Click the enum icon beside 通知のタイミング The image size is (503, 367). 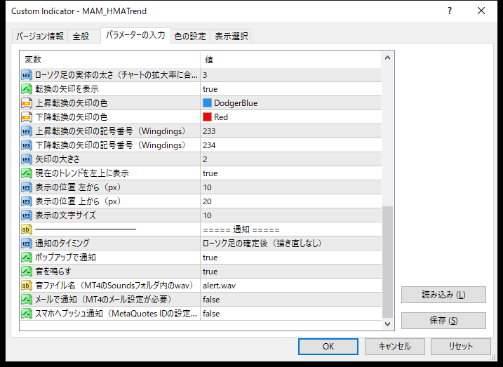point(27,243)
